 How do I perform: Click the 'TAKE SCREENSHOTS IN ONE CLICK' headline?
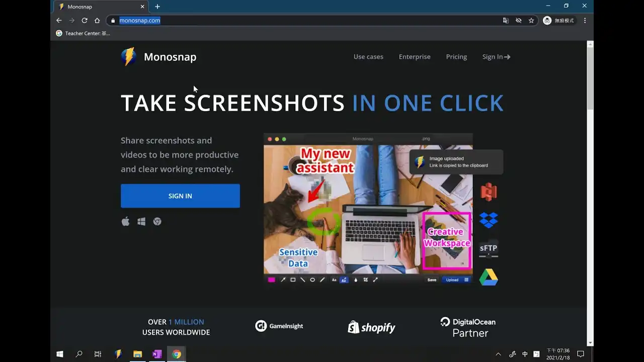(x=312, y=103)
